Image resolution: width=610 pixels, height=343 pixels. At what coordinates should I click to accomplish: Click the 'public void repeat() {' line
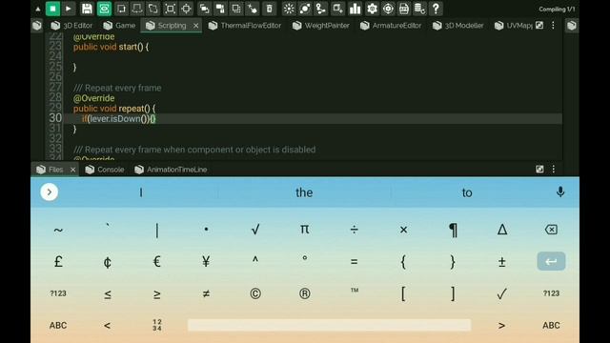[114, 109]
